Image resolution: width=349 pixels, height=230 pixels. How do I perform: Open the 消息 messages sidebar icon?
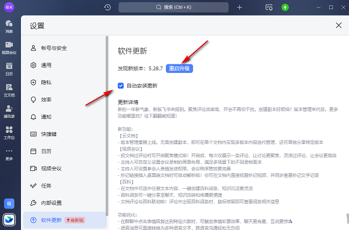coord(9,26)
